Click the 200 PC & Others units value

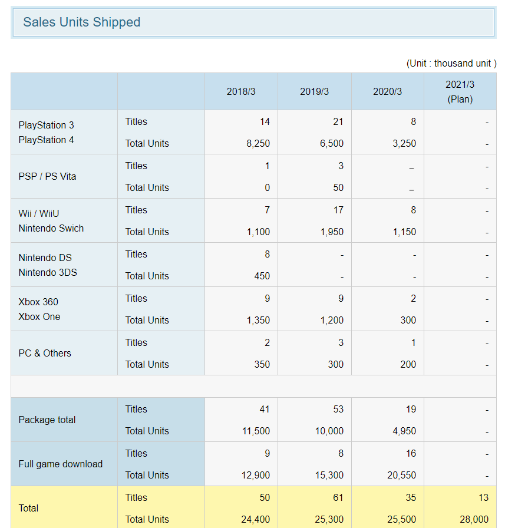click(408, 364)
